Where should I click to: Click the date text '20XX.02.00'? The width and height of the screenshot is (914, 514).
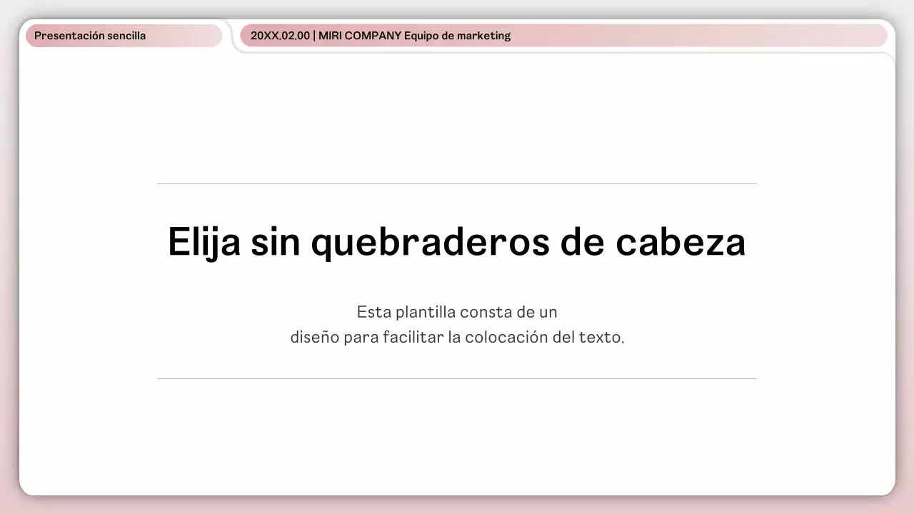tap(279, 35)
